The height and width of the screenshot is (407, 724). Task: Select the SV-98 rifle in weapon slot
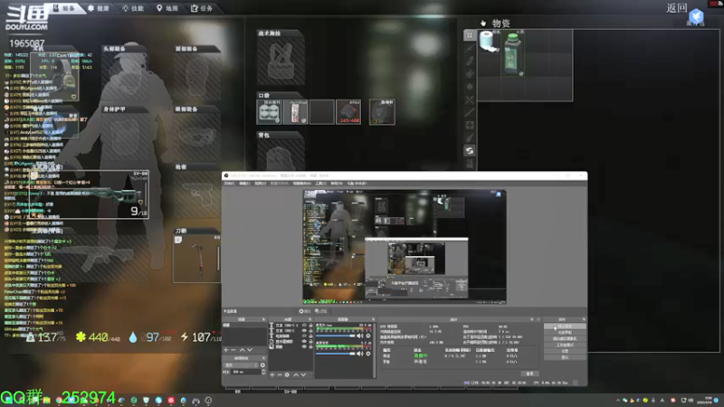tap(90, 194)
